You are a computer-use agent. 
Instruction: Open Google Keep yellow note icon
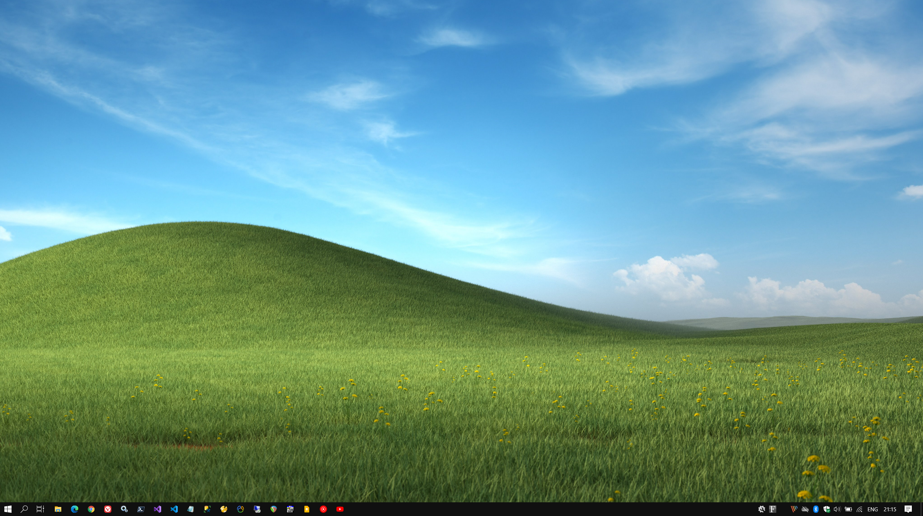(306, 509)
